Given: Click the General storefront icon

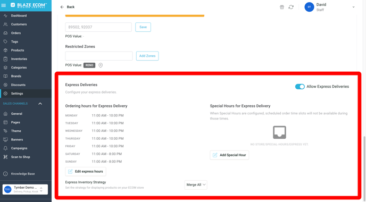Looking at the screenshot, I should pos(5,114).
